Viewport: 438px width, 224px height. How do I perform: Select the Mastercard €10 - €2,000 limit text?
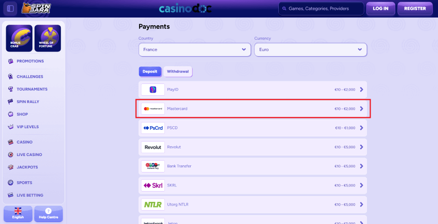coord(345,109)
